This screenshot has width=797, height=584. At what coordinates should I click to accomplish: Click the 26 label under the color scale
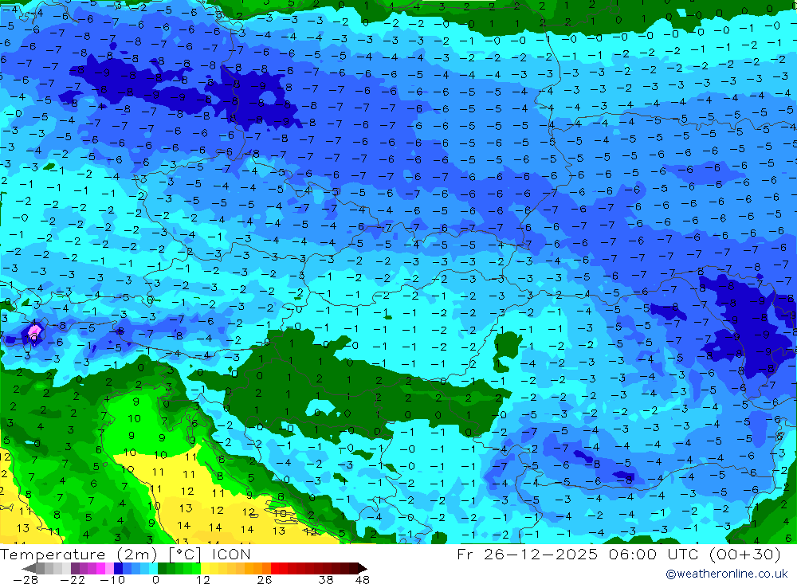pos(265,580)
